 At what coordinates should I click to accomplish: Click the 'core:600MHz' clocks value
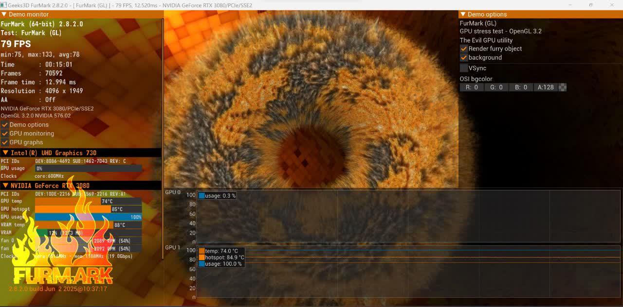point(49,176)
